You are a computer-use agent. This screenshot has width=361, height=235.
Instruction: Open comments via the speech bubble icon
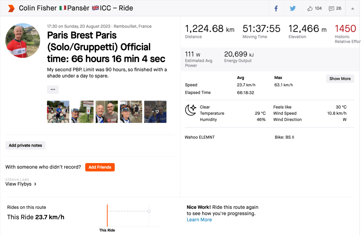coord(331,8)
